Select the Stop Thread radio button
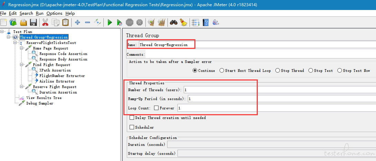 coord(277,71)
